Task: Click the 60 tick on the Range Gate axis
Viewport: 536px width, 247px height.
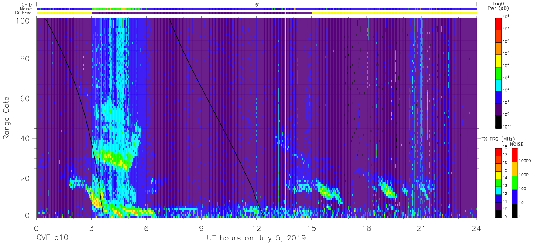Action: pyautogui.click(x=26, y=98)
